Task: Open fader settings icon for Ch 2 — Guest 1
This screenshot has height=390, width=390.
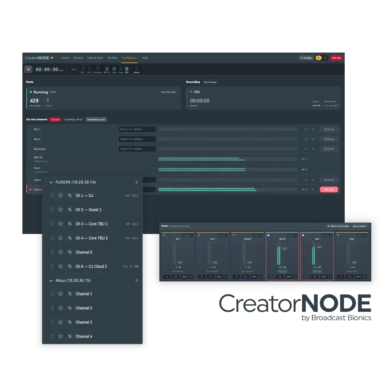Action: coord(70,210)
